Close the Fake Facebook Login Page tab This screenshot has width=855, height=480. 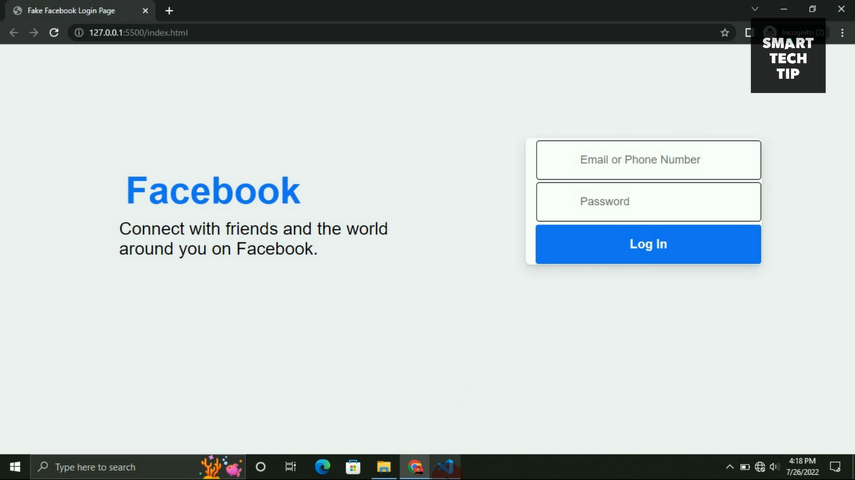[145, 11]
